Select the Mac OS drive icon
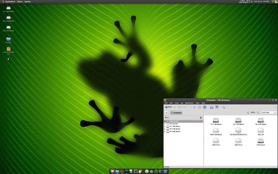The width and height of the screenshot is (278, 174). pyautogui.click(x=261, y=131)
